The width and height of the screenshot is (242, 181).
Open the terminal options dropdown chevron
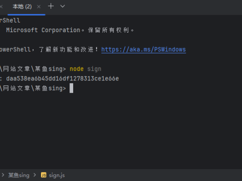pyautogui.click(x=63, y=6)
